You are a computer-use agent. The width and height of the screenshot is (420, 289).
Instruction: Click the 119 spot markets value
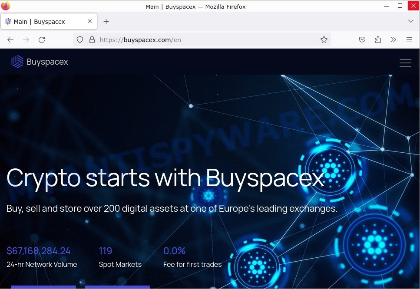105,251
